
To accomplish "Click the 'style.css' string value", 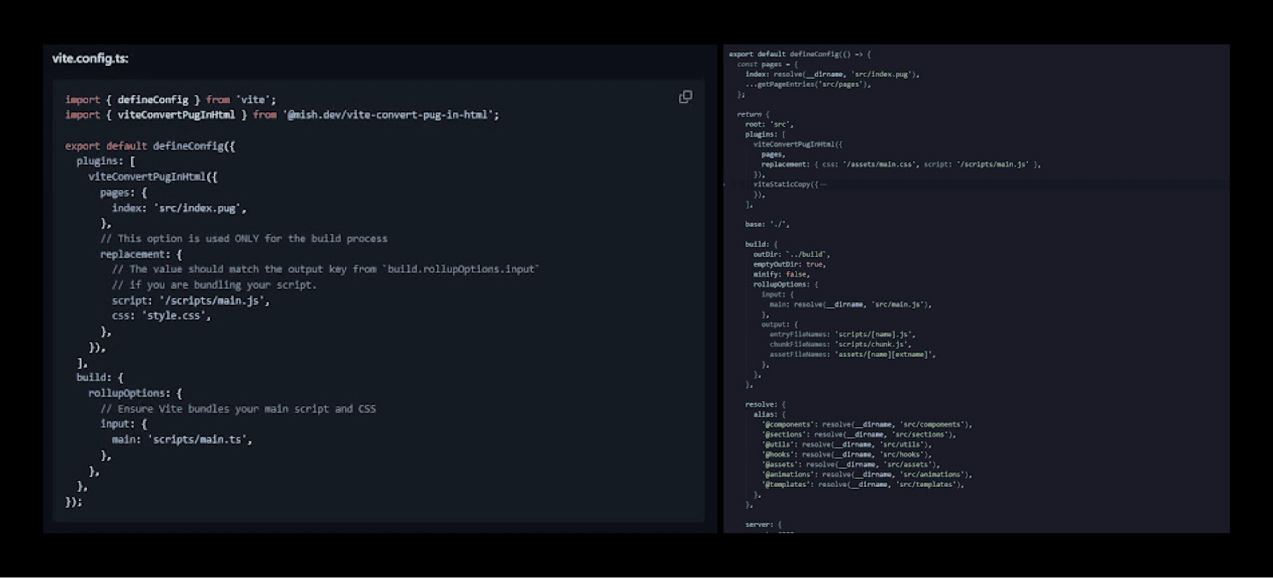I will pyautogui.click(x=173, y=315).
